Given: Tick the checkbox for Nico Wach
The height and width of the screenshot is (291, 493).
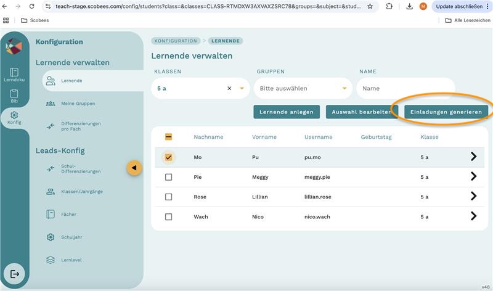Looking at the screenshot, I should coord(168,217).
